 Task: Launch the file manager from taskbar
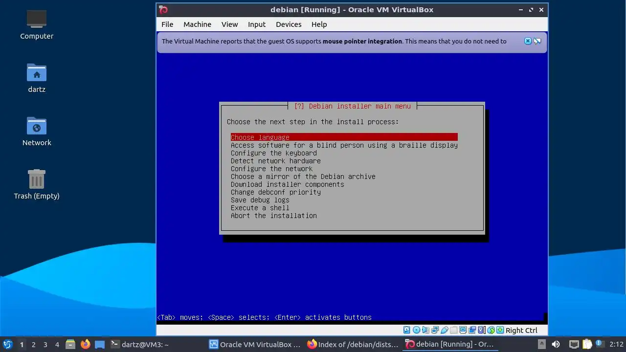click(70, 345)
